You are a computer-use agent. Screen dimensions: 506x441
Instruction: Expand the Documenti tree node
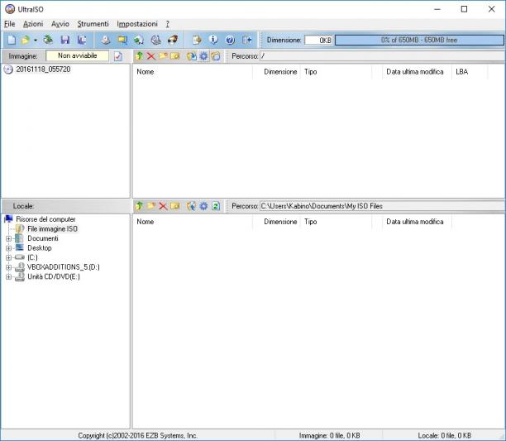[9, 238]
